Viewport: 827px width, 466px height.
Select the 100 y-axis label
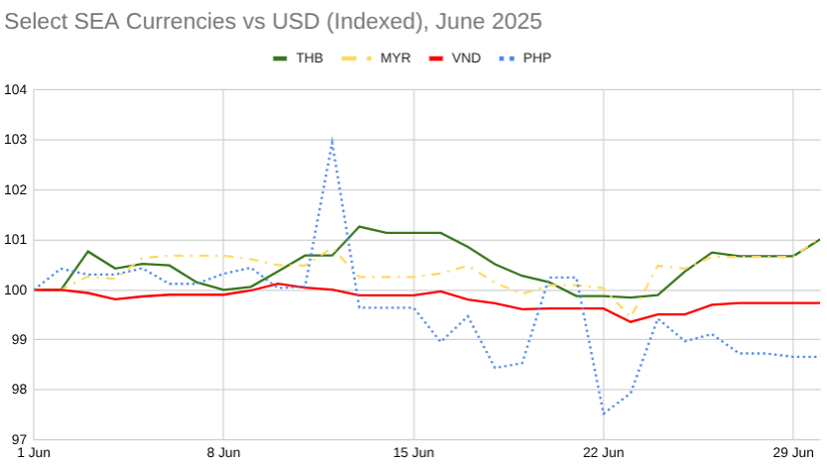[x=15, y=290]
